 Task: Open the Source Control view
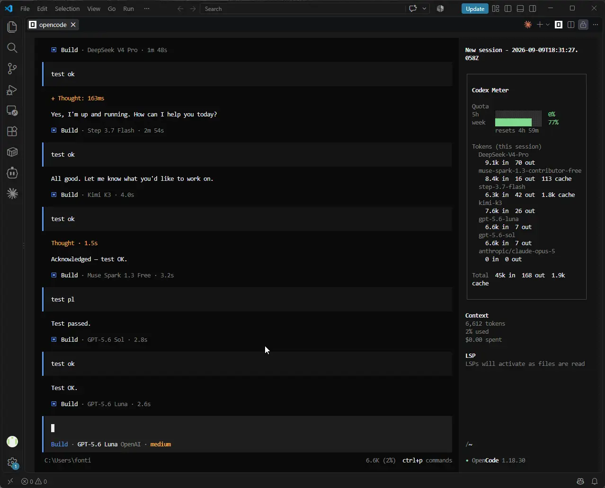point(12,69)
